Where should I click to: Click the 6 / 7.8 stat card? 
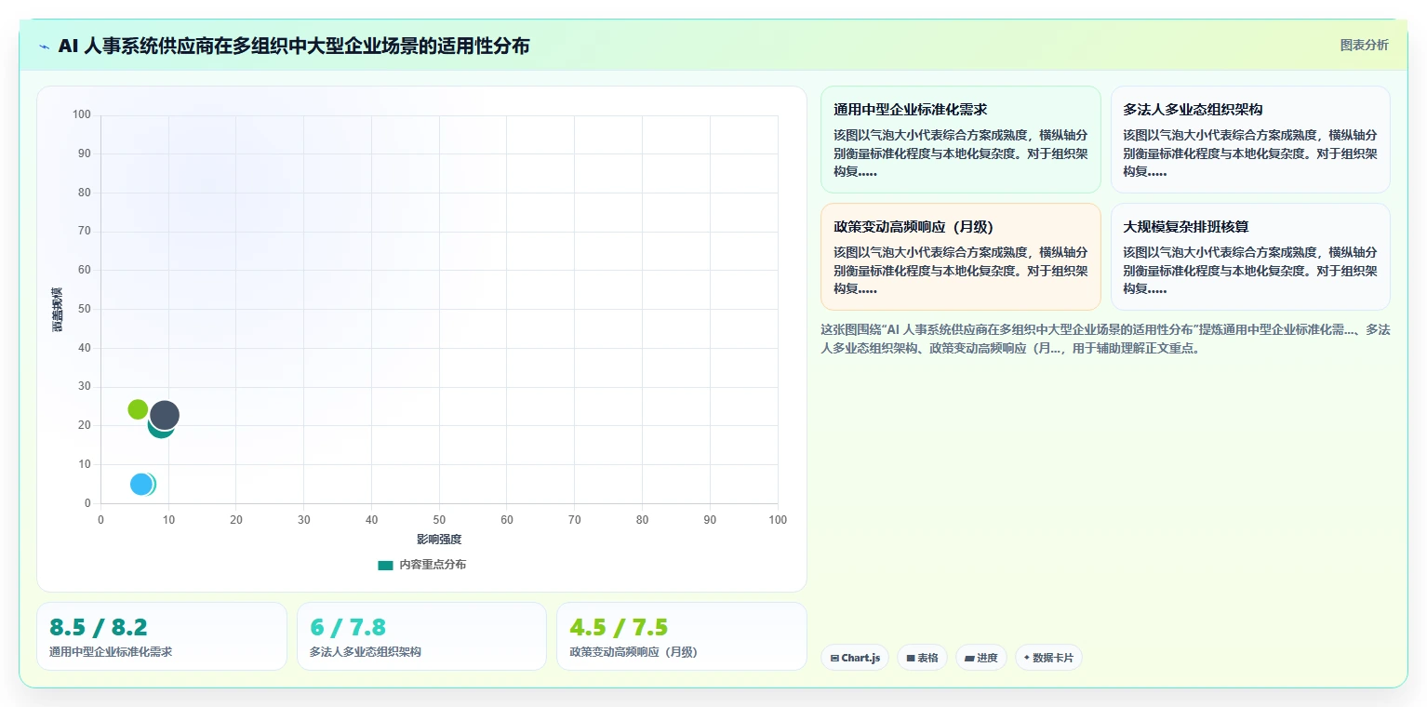coord(421,636)
